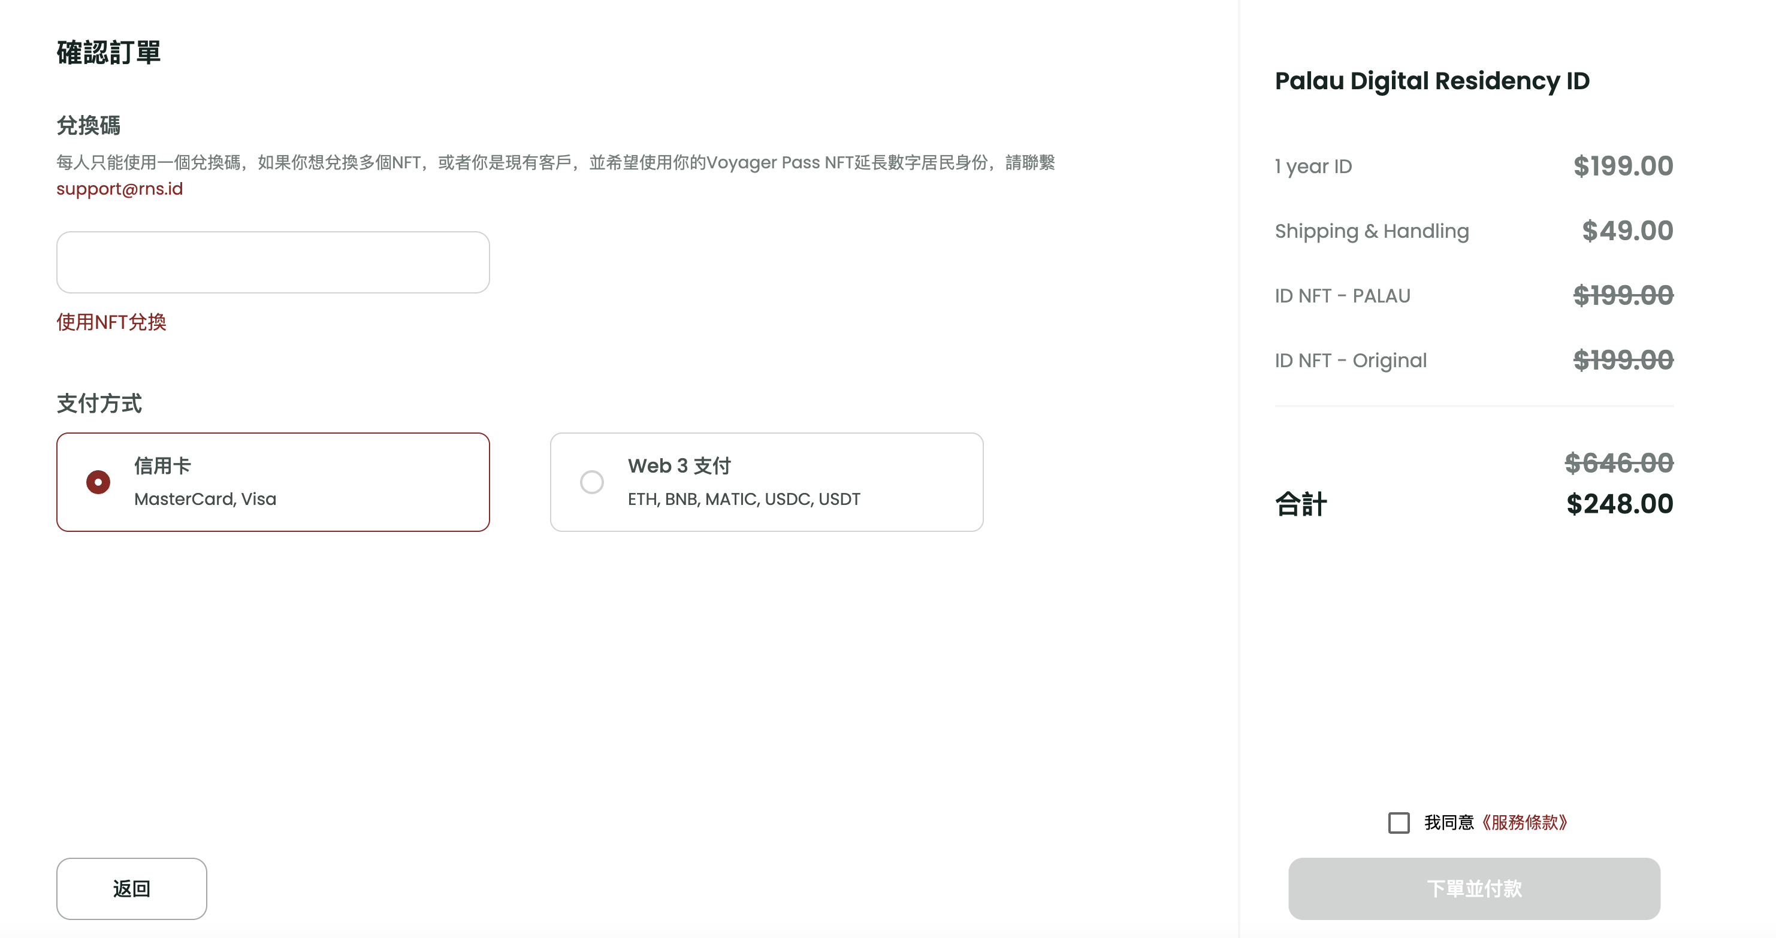Viewport: 1776px width, 938px height.
Task: Open the 《服務條款》 terms link
Action: 1525,822
